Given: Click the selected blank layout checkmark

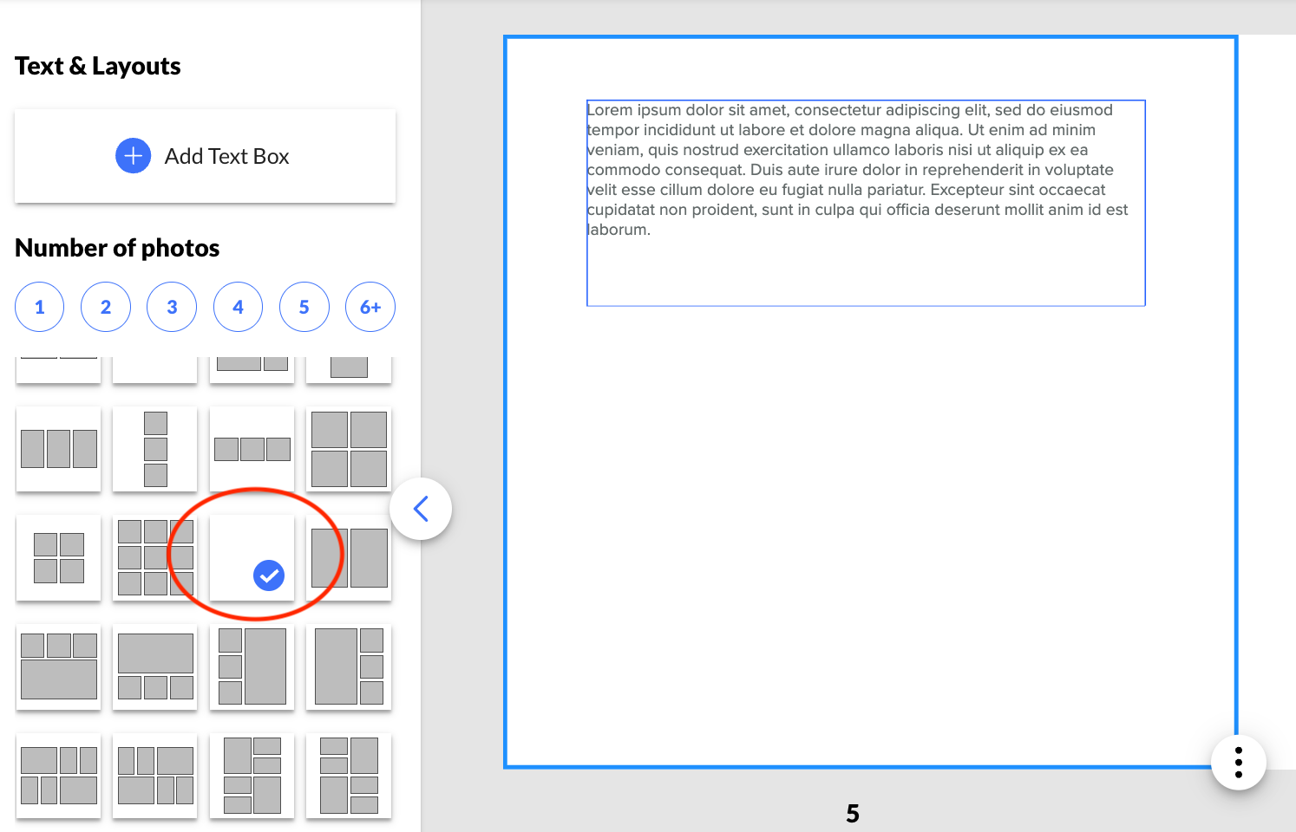Looking at the screenshot, I should (x=268, y=575).
